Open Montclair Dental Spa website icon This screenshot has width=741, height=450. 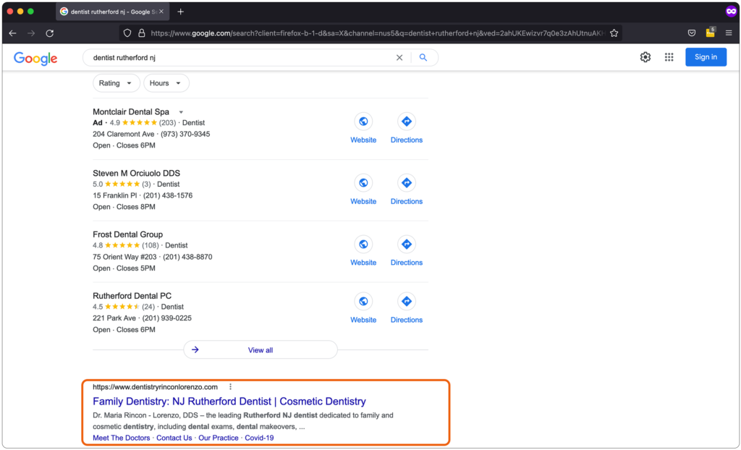click(363, 122)
